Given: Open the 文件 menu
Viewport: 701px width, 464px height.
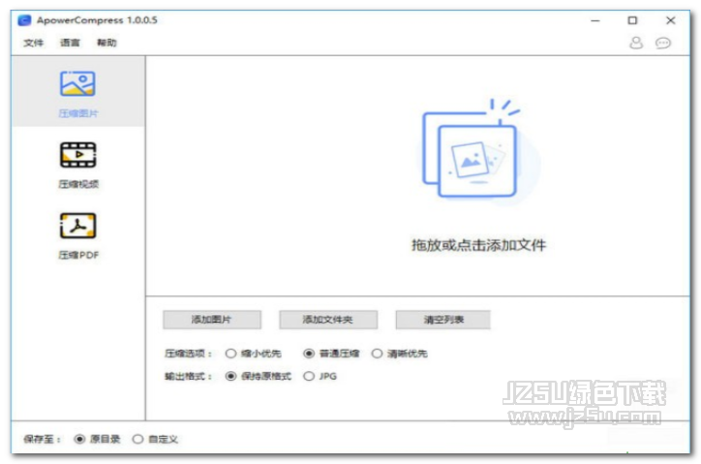Looking at the screenshot, I should (34, 43).
